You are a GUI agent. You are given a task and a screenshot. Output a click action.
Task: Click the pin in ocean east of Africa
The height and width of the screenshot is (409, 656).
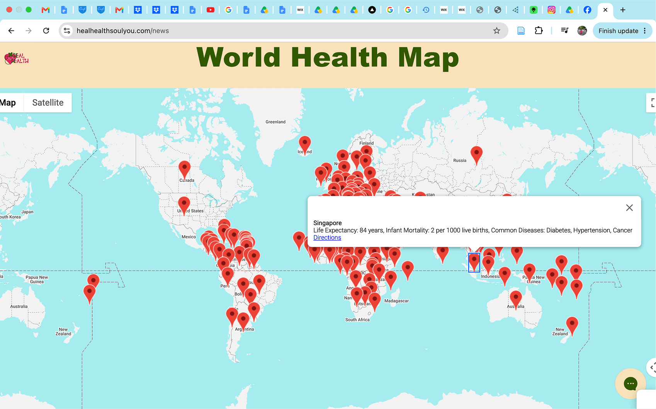(408, 270)
